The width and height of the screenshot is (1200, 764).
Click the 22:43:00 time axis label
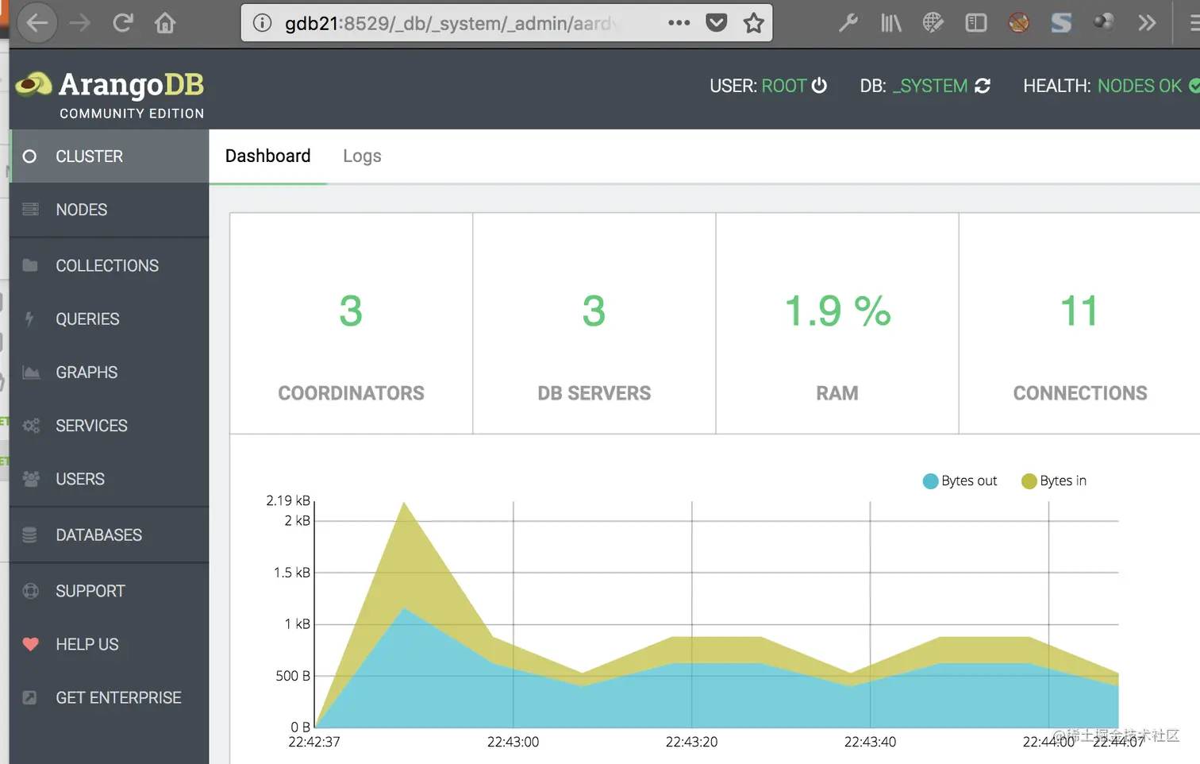click(513, 742)
